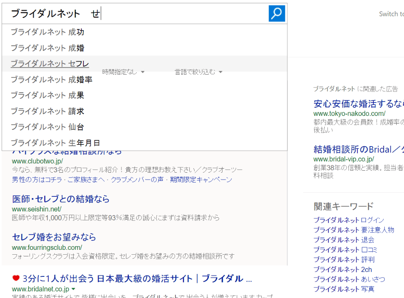Choose the suggestion ブライダルネット 成婚率
This screenshot has height=298, width=404.
(52, 80)
